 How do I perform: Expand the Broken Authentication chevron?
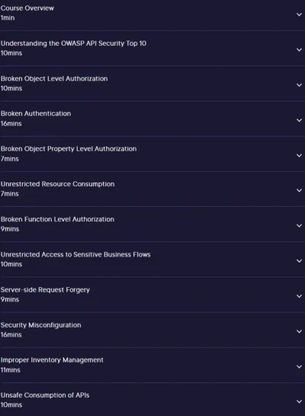(299, 121)
